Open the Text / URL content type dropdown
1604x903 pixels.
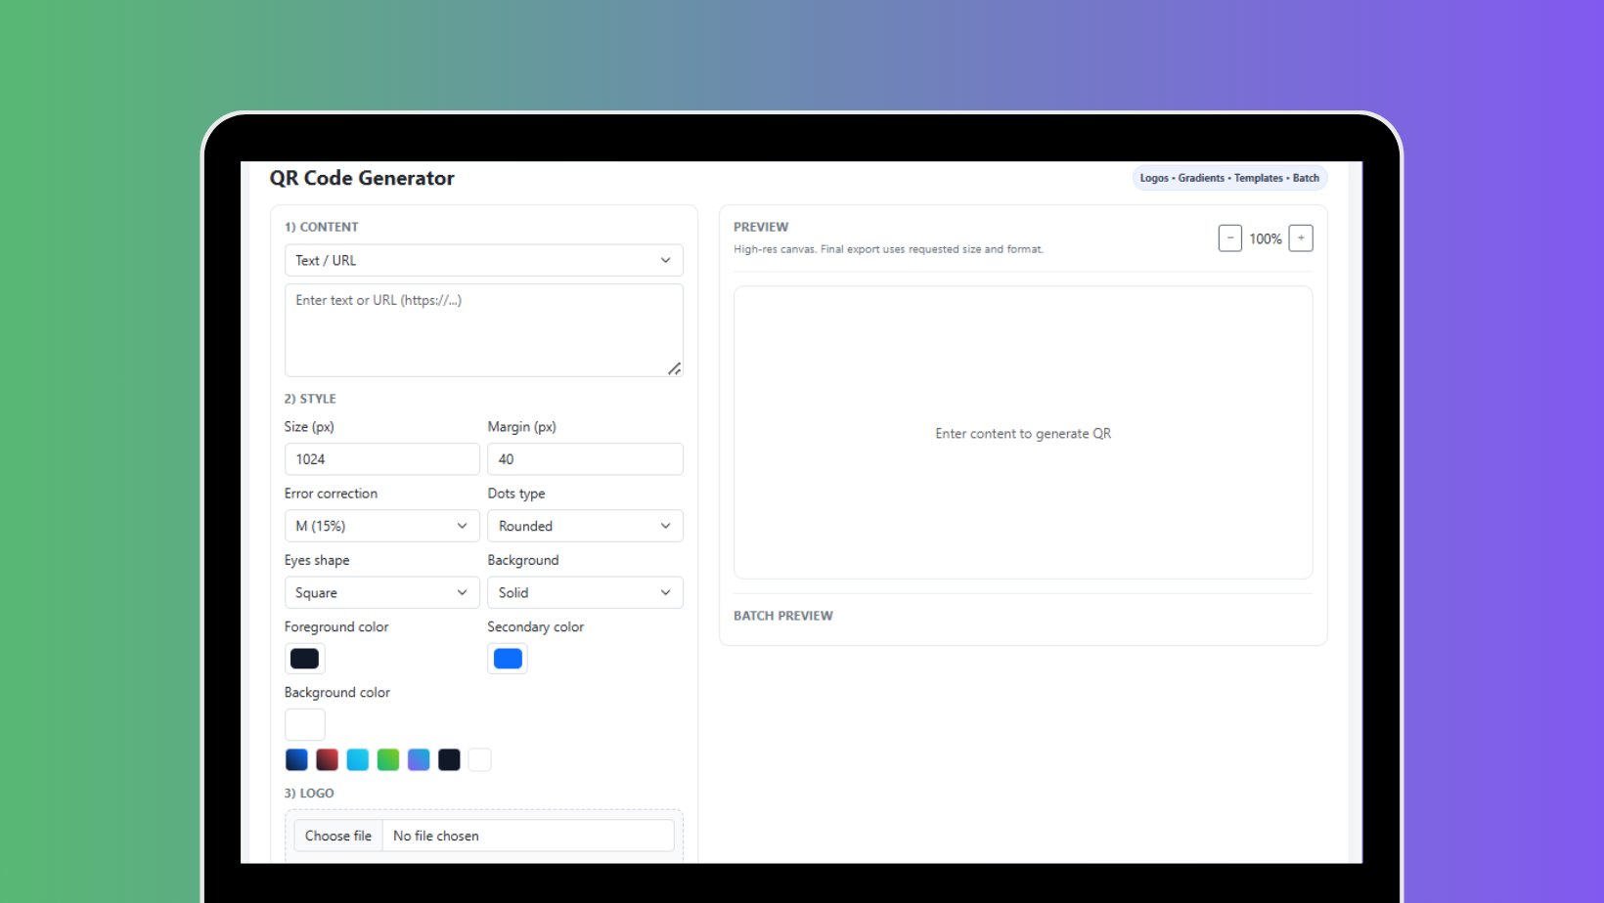click(x=483, y=261)
